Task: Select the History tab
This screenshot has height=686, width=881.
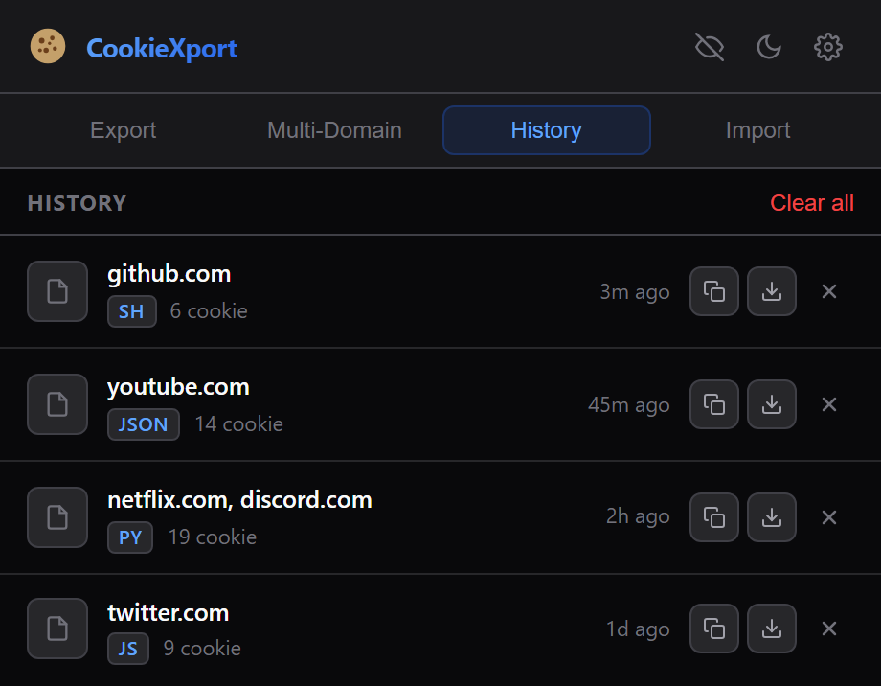Action: click(x=547, y=130)
